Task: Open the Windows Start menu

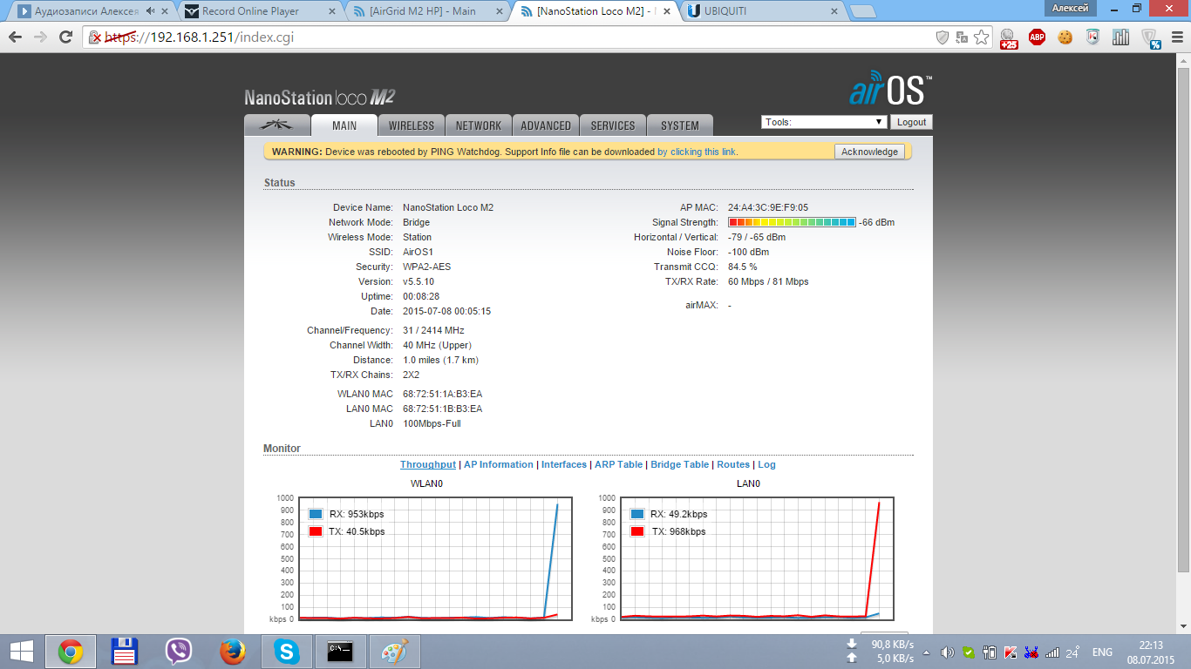Action: pos(21,652)
